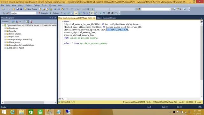Viewport: 204px width, 115px height.
Task: Click the Open File folder icon
Action: click(14, 9)
